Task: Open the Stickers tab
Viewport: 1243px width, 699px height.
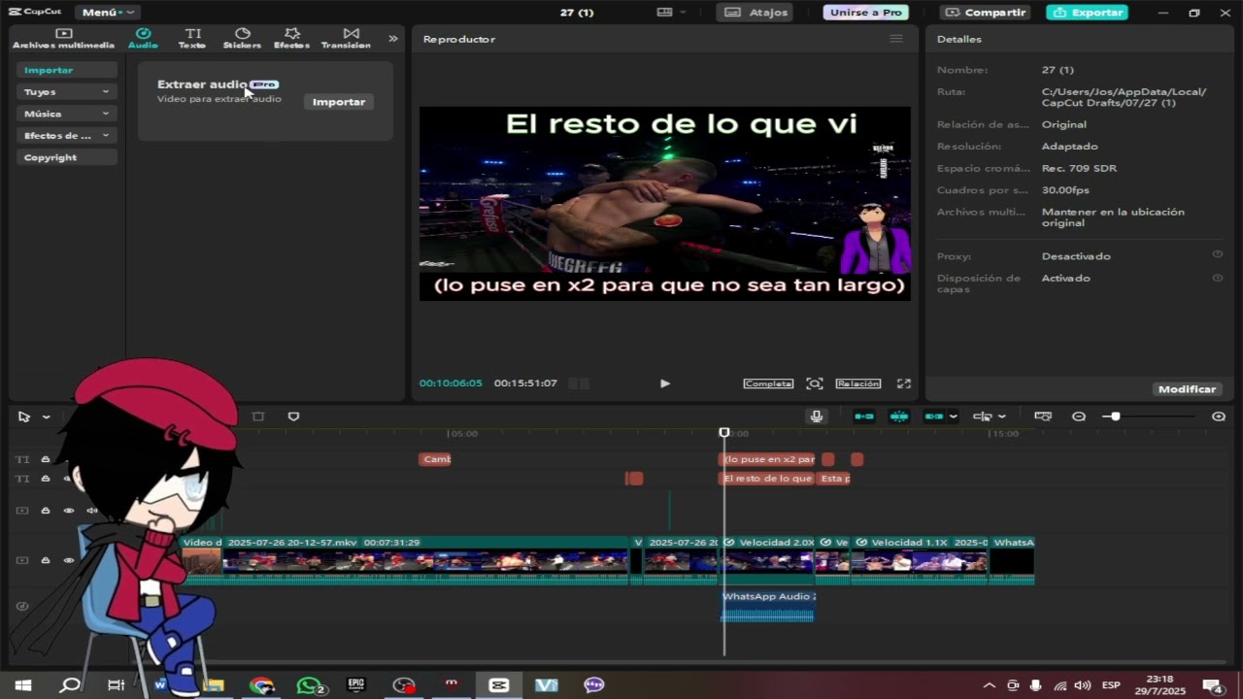Action: [242, 39]
